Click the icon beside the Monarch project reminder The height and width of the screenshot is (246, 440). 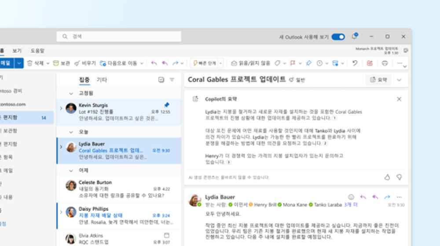coord(406,51)
